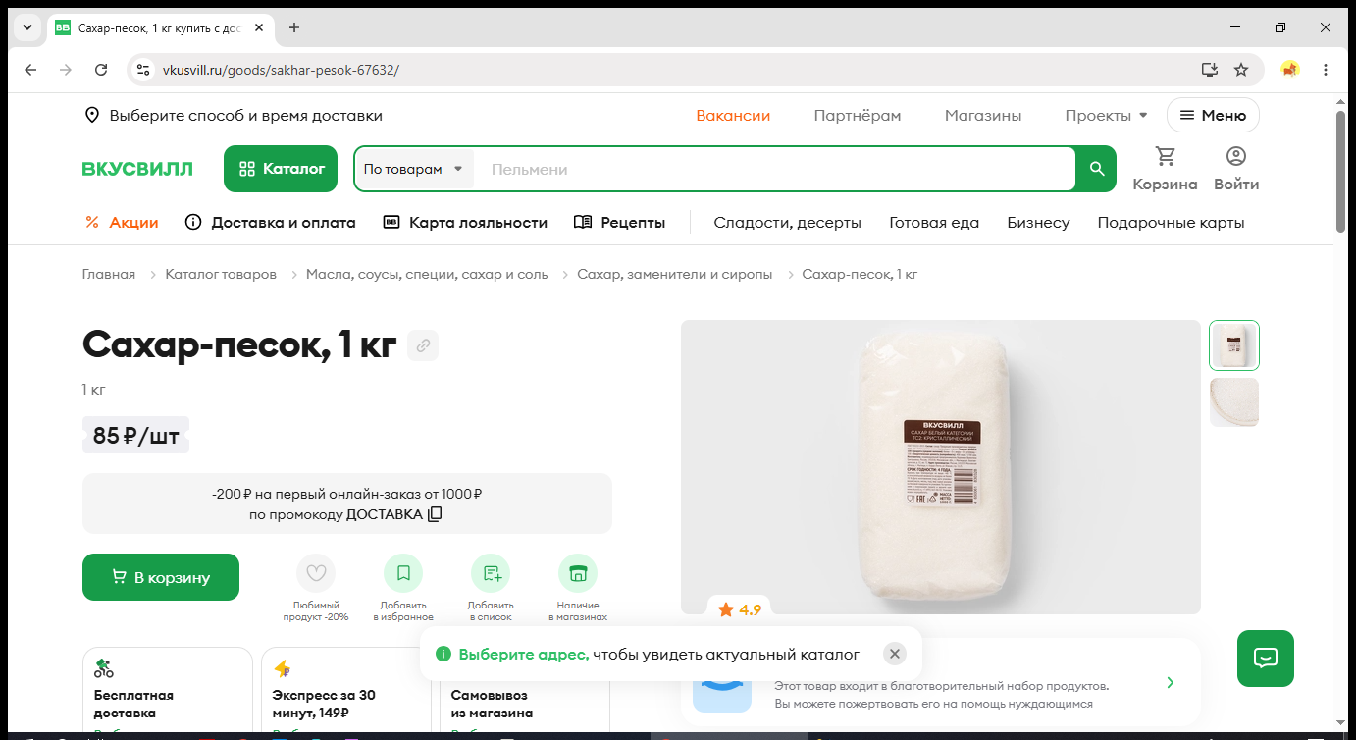Viewport: 1356px width, 740px height.
Task: Expand charity set banner arrow
Action: (x=1170, y=682)
